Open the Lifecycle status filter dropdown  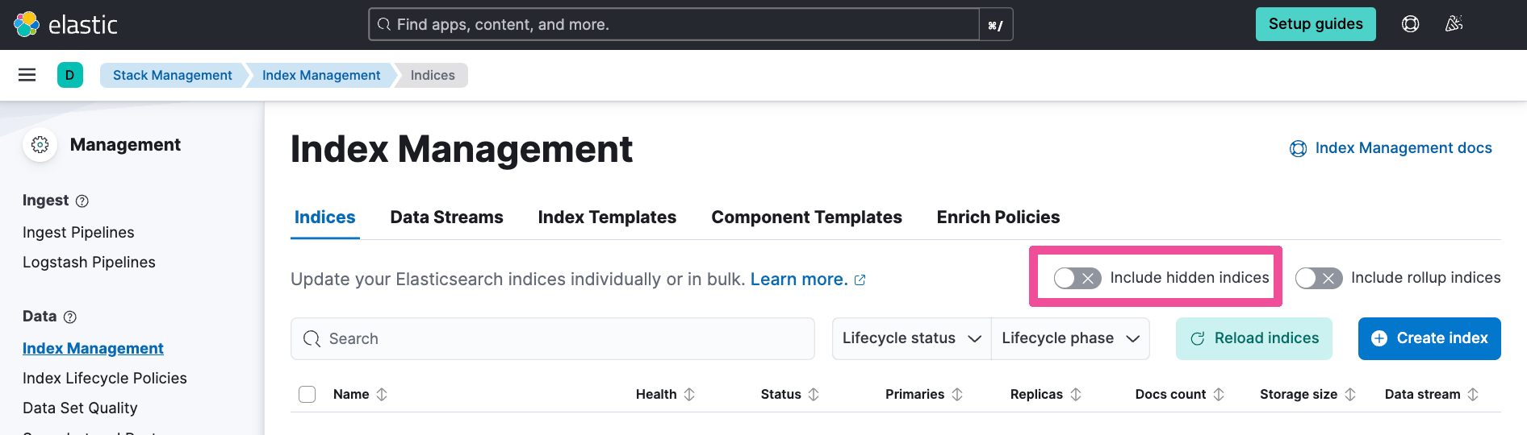(912, 338)
